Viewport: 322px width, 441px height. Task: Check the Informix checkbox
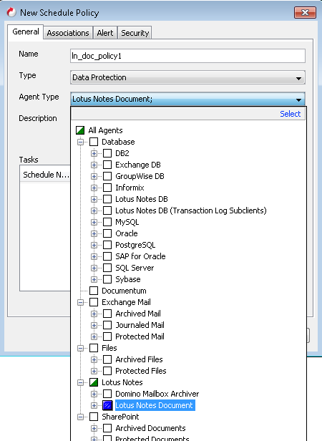pos(107,188)
